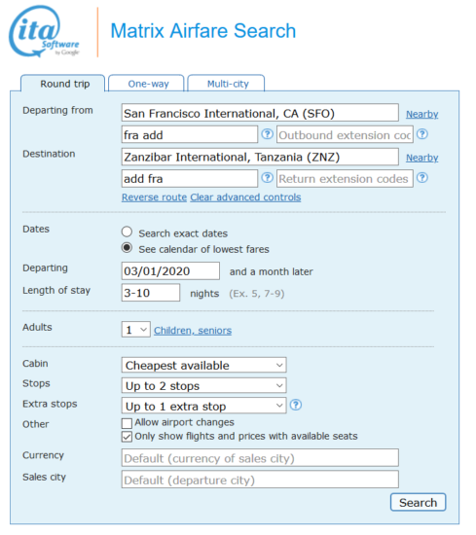This screenshot has height=535, width=476.
Task: Click the Departing date input field
Action: [170, 271]
